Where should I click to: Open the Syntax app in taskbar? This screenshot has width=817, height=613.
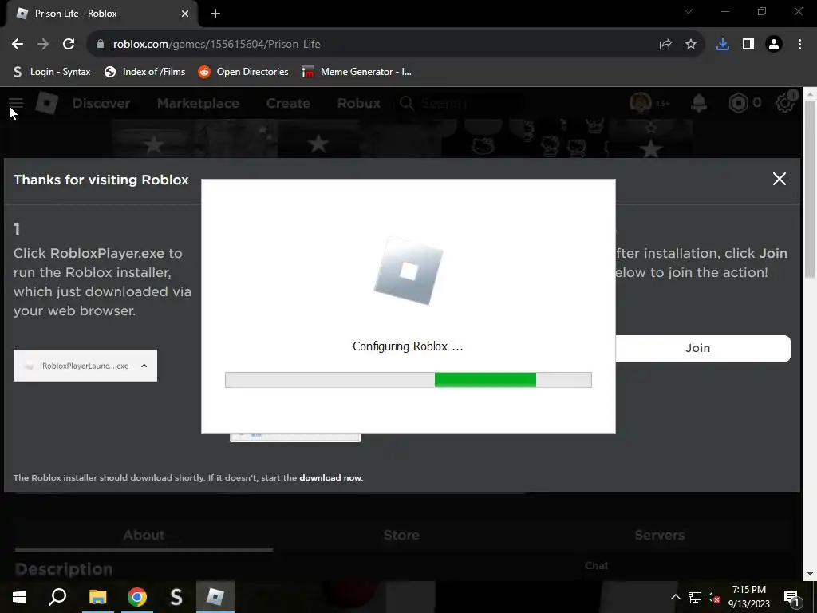pyautogui.click(x=176, y=597)
